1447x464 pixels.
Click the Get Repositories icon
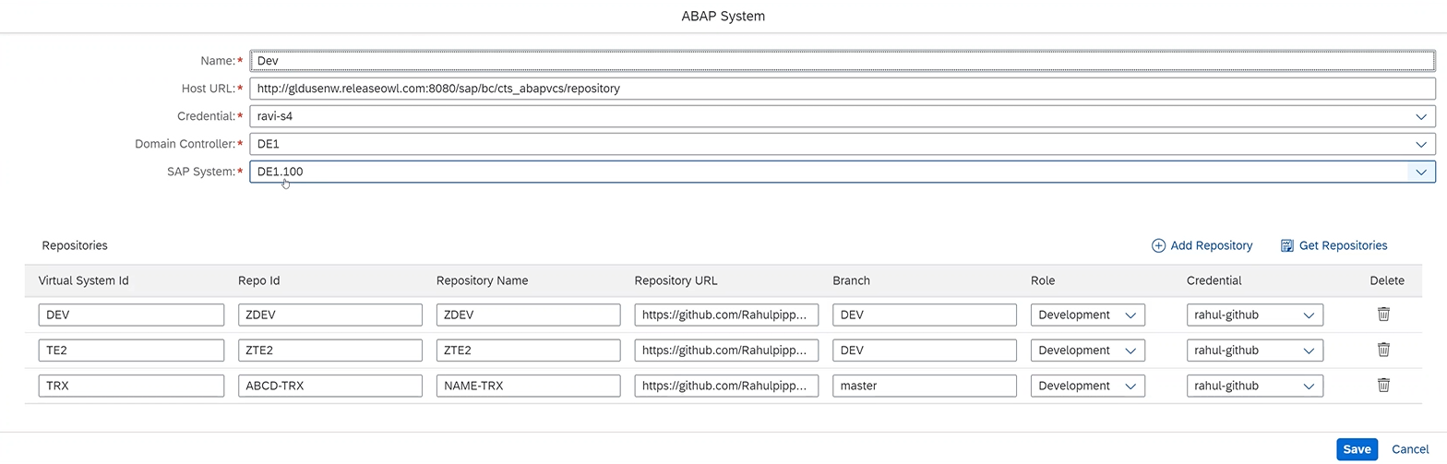tap(1287, 245)
